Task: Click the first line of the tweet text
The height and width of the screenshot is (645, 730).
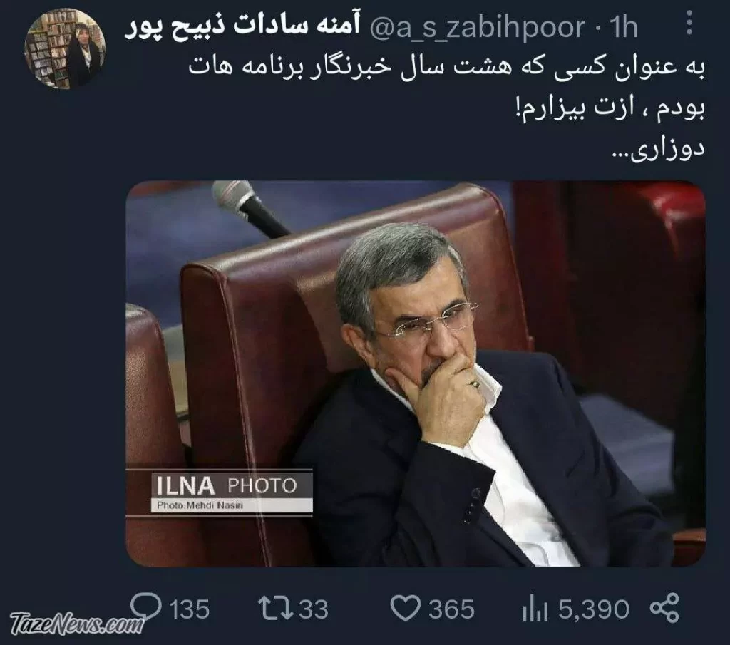Action: pos(446,68)
